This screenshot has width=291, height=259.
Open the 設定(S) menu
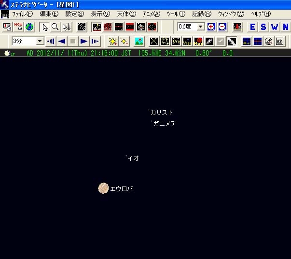(x=75, y=14)
